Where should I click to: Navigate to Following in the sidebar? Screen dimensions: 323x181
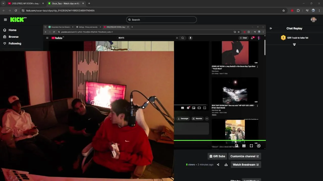12,43
